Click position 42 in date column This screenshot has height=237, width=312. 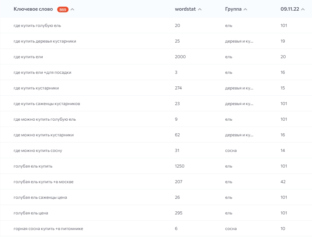pos(283,182)
